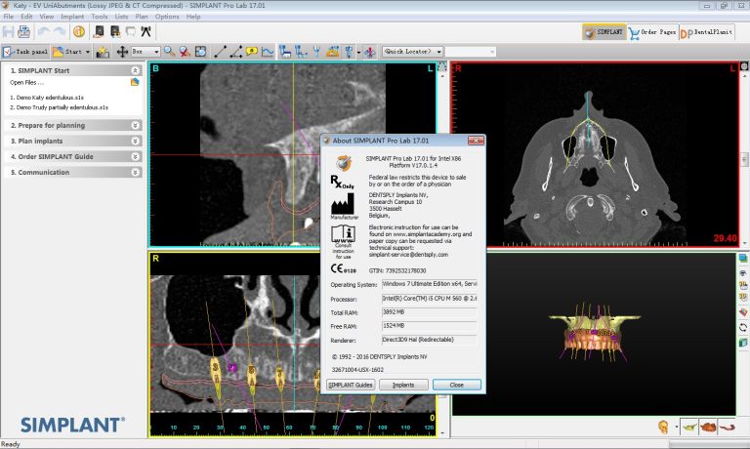Image resolution: width=750 pixels, height=449 pixels.
Task: Click the orange arch implant tool icon
Action: pos(332,52)
